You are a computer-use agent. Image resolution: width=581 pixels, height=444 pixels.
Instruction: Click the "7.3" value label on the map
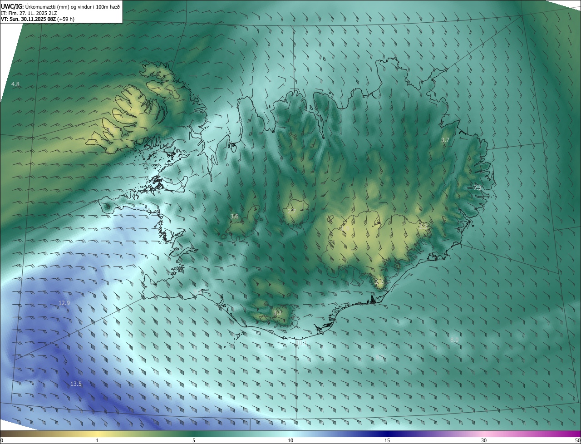(x=478, y=187)
